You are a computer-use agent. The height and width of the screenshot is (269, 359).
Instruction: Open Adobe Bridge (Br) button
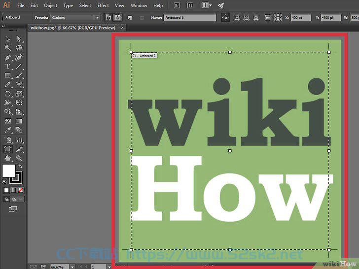(177, 5)
